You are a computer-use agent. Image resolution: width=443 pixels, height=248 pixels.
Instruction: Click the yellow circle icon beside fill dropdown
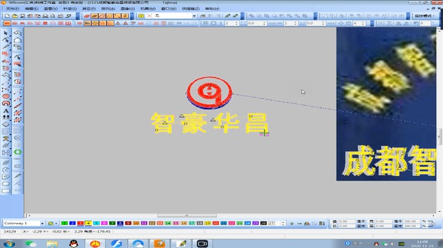142,16
